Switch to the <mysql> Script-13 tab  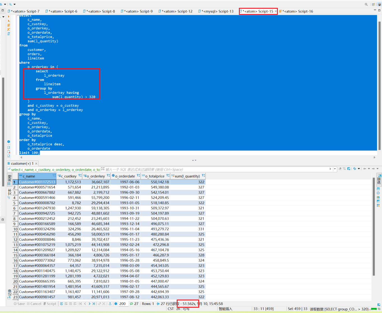pos(216,11)
